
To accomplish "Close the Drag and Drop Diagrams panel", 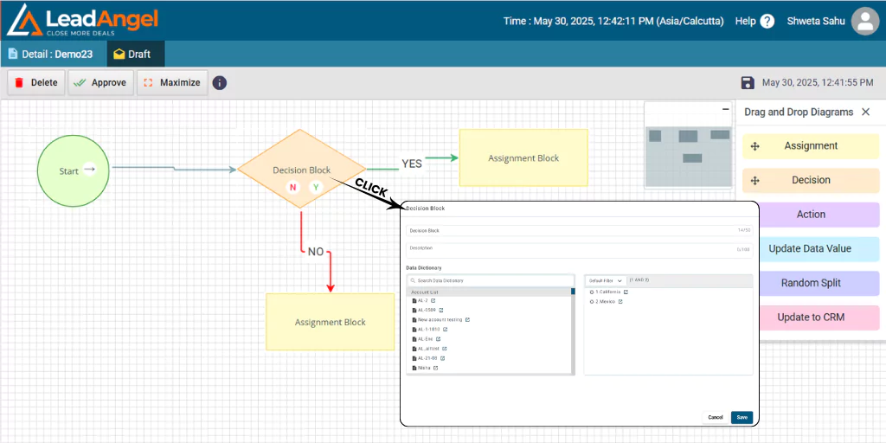I will [x=865, y=112].
